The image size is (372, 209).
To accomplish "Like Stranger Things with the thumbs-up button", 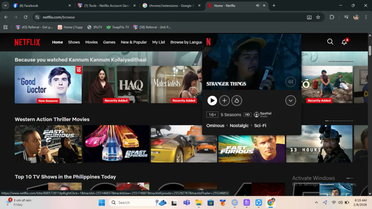I will coord(237,101).
